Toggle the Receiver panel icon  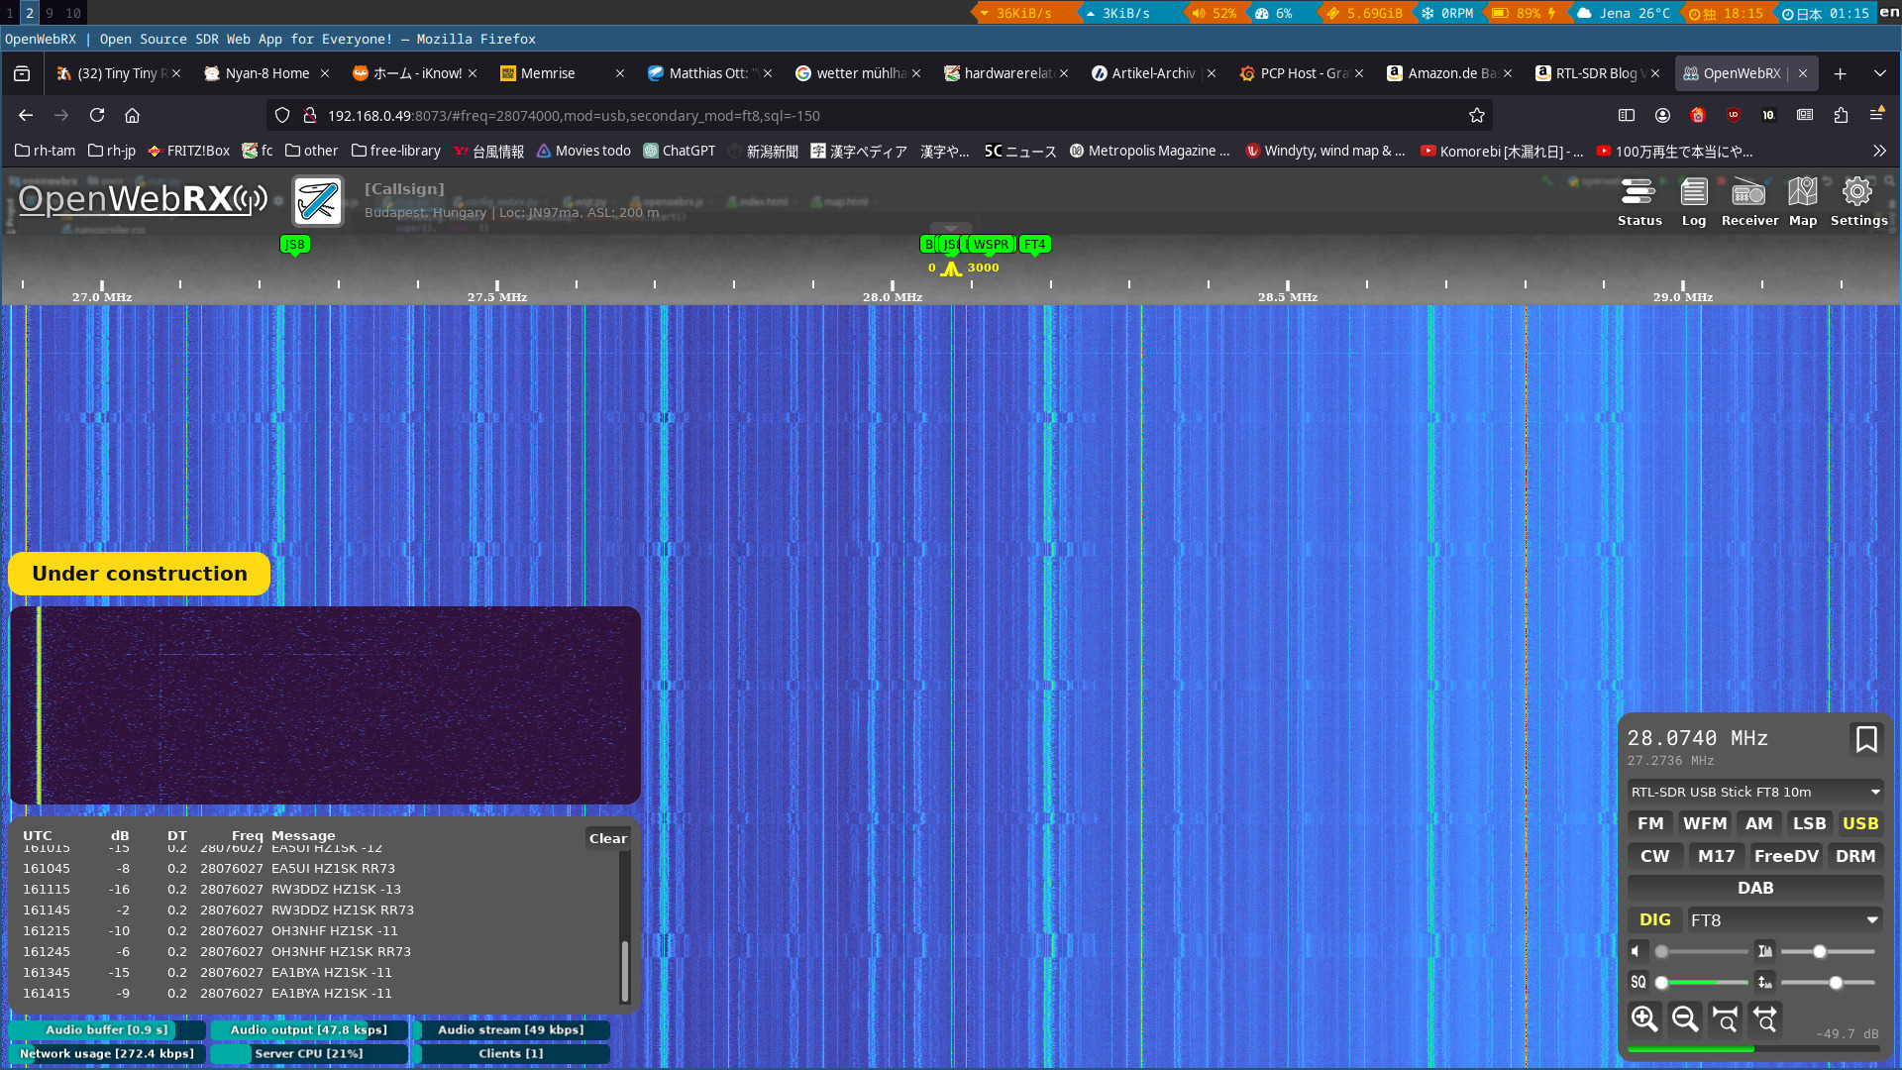pos(1749,202)
